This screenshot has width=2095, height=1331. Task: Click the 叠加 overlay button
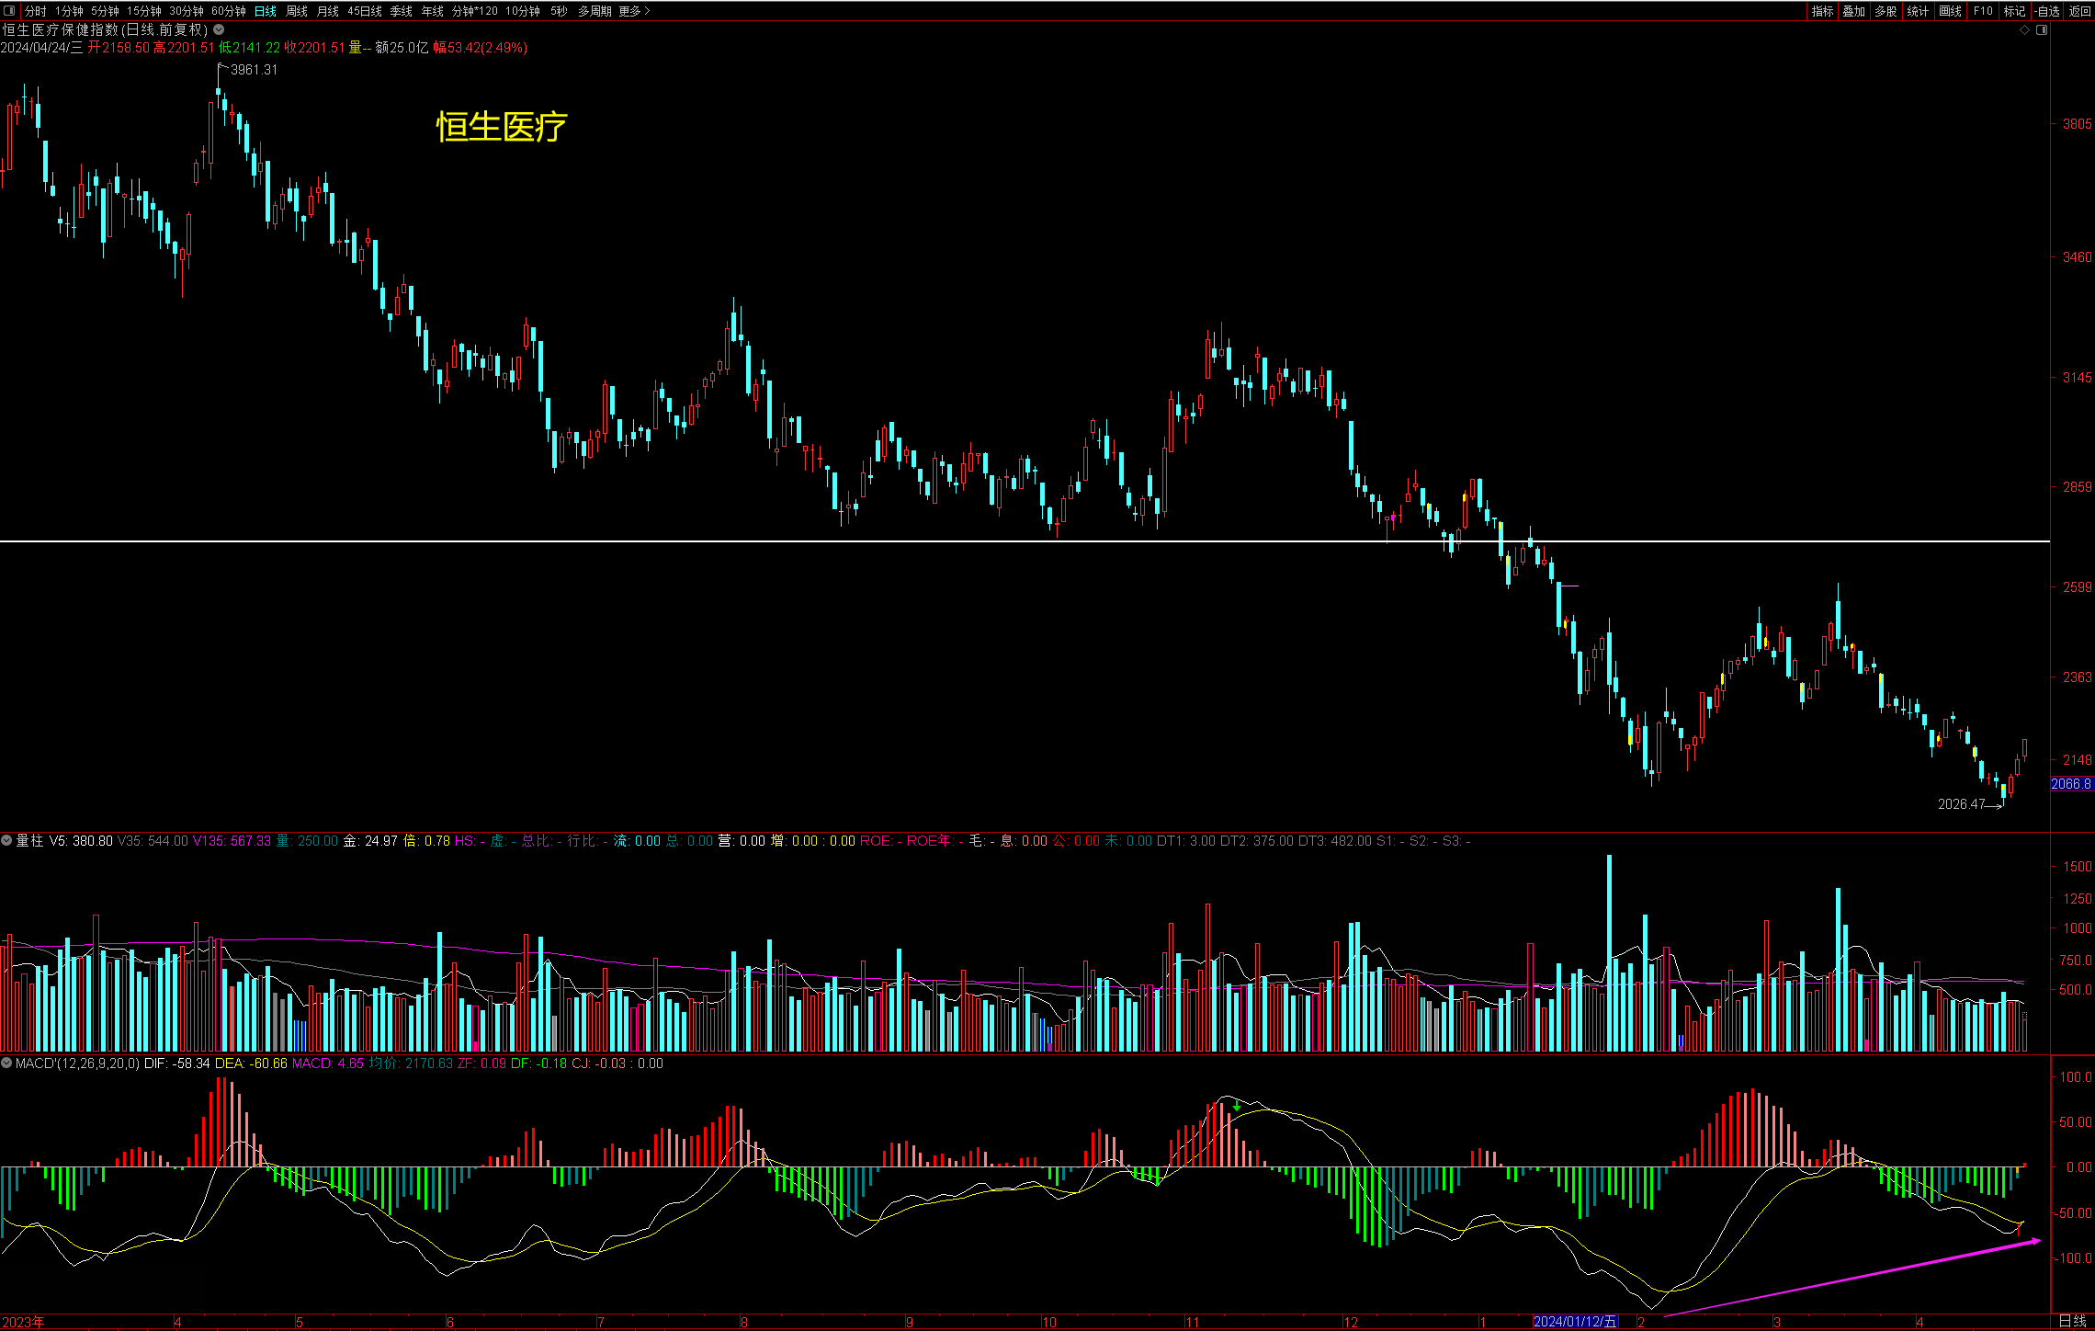(1853, 11)
